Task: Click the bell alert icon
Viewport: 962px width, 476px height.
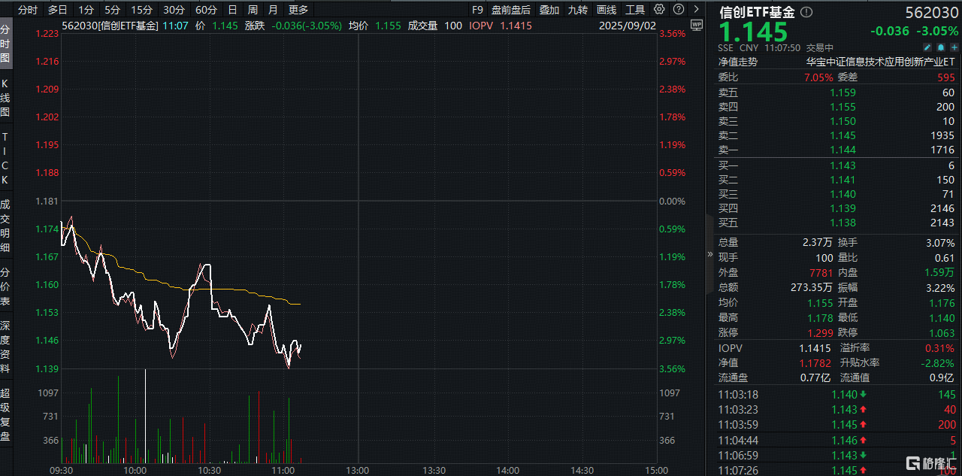Action: click(x=940, y=47)
